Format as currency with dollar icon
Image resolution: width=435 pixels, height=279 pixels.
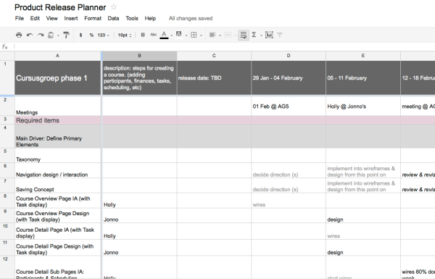80,36
